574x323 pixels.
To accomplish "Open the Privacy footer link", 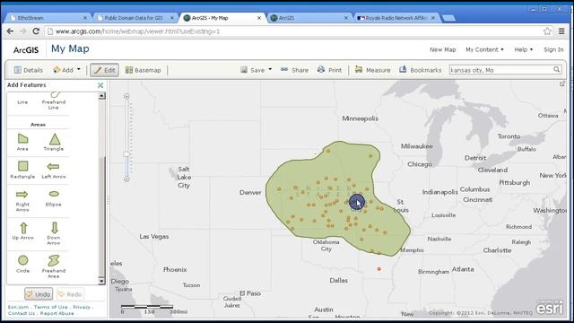I will point(82,307).
